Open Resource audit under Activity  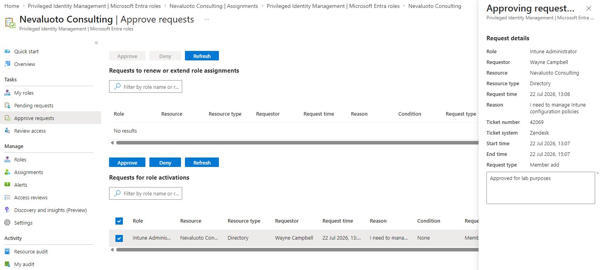click(31, 251)
